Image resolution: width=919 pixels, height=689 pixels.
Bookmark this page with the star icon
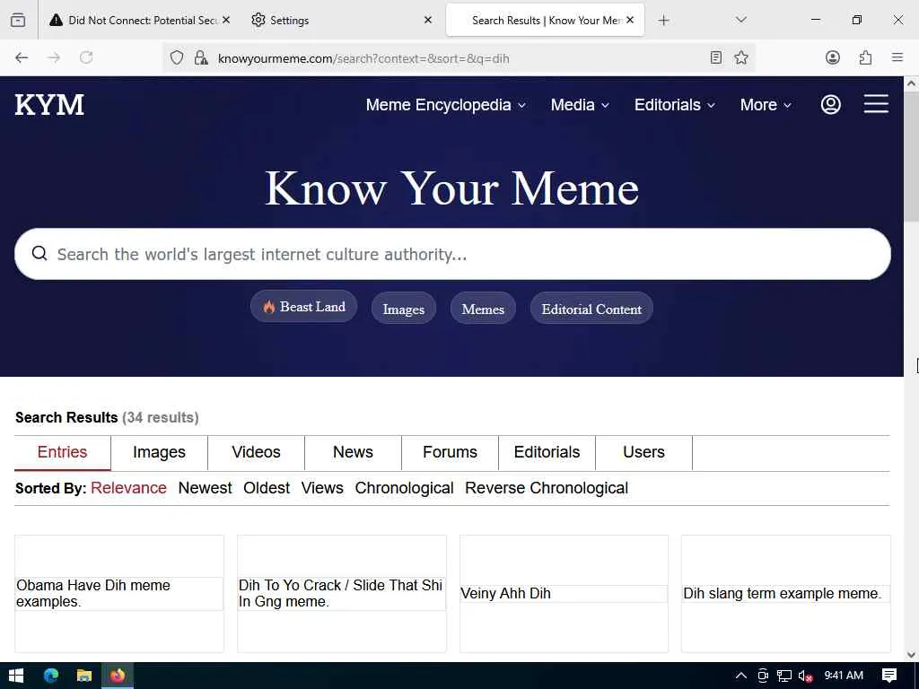click(x=740, y=57)
